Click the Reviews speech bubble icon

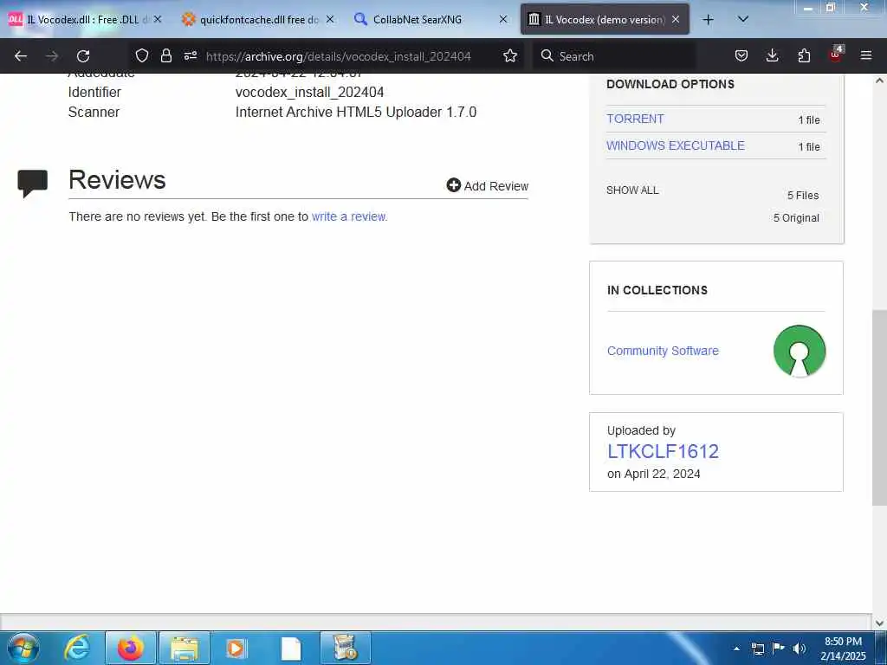click(32, 183)
